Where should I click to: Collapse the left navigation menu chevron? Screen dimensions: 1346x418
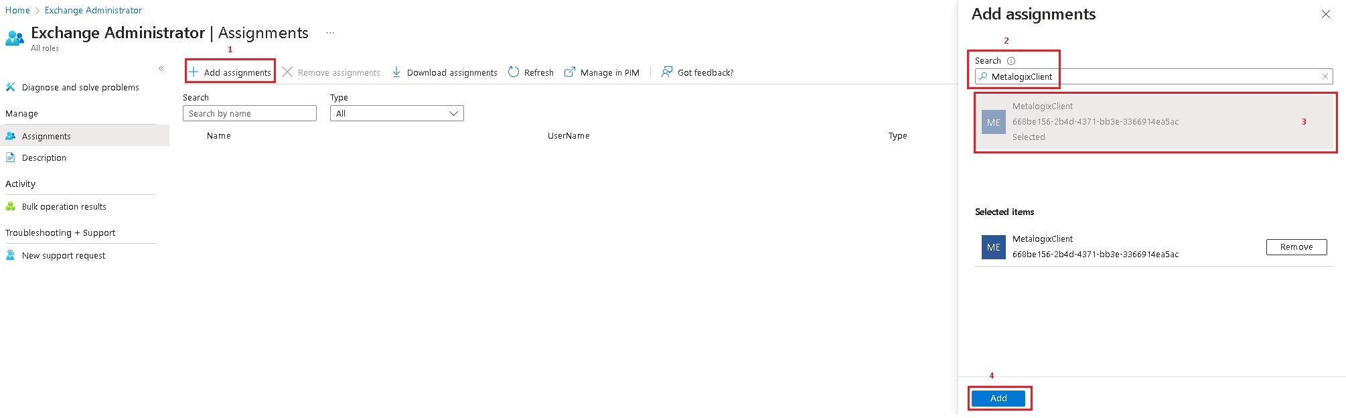coord(161,68)
